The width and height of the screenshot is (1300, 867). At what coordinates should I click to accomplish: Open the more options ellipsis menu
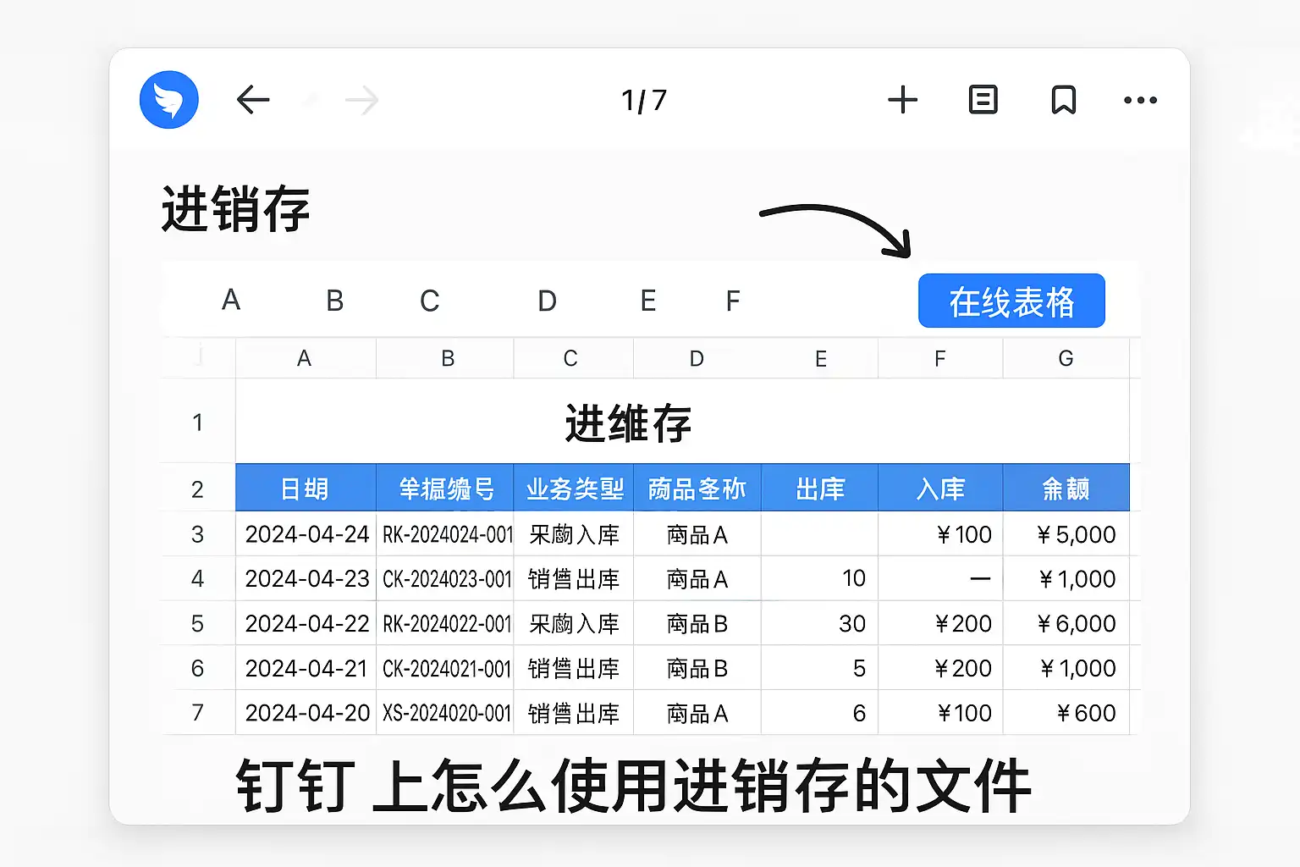tap(1140, 100)
